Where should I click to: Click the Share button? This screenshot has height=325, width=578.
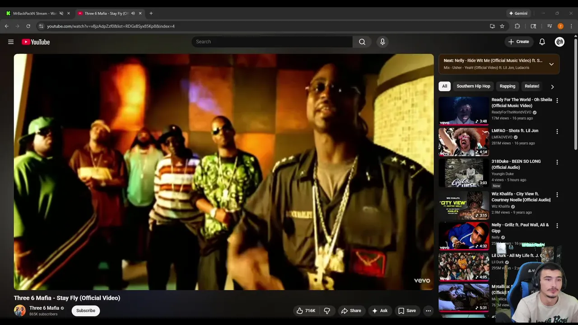[x=351, y=311]
